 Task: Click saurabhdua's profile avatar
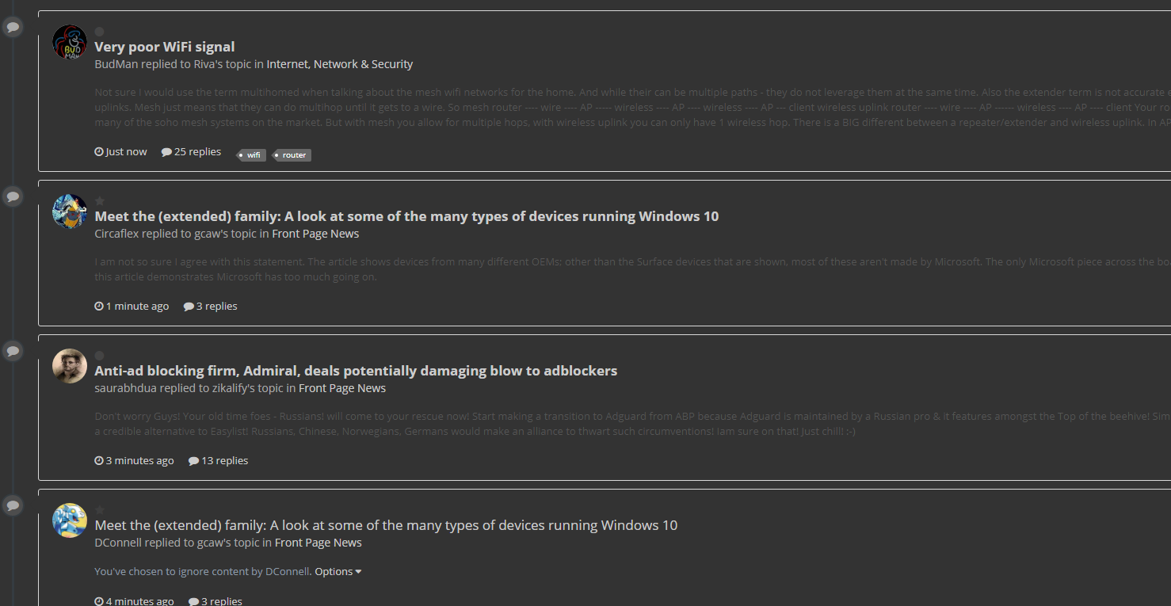click(x=70, y=366)
